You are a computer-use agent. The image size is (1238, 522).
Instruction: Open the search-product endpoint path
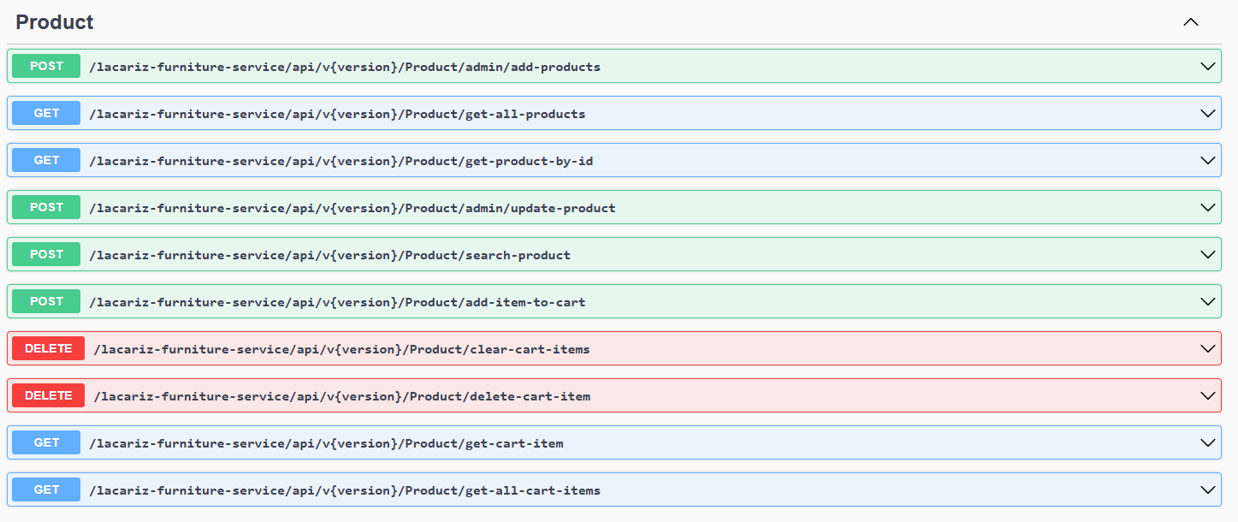click(329, 255)
